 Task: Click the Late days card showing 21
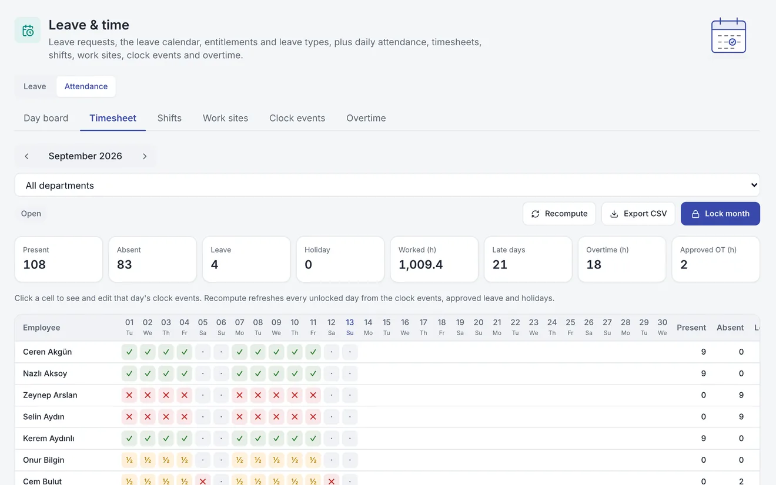(528, 259)
